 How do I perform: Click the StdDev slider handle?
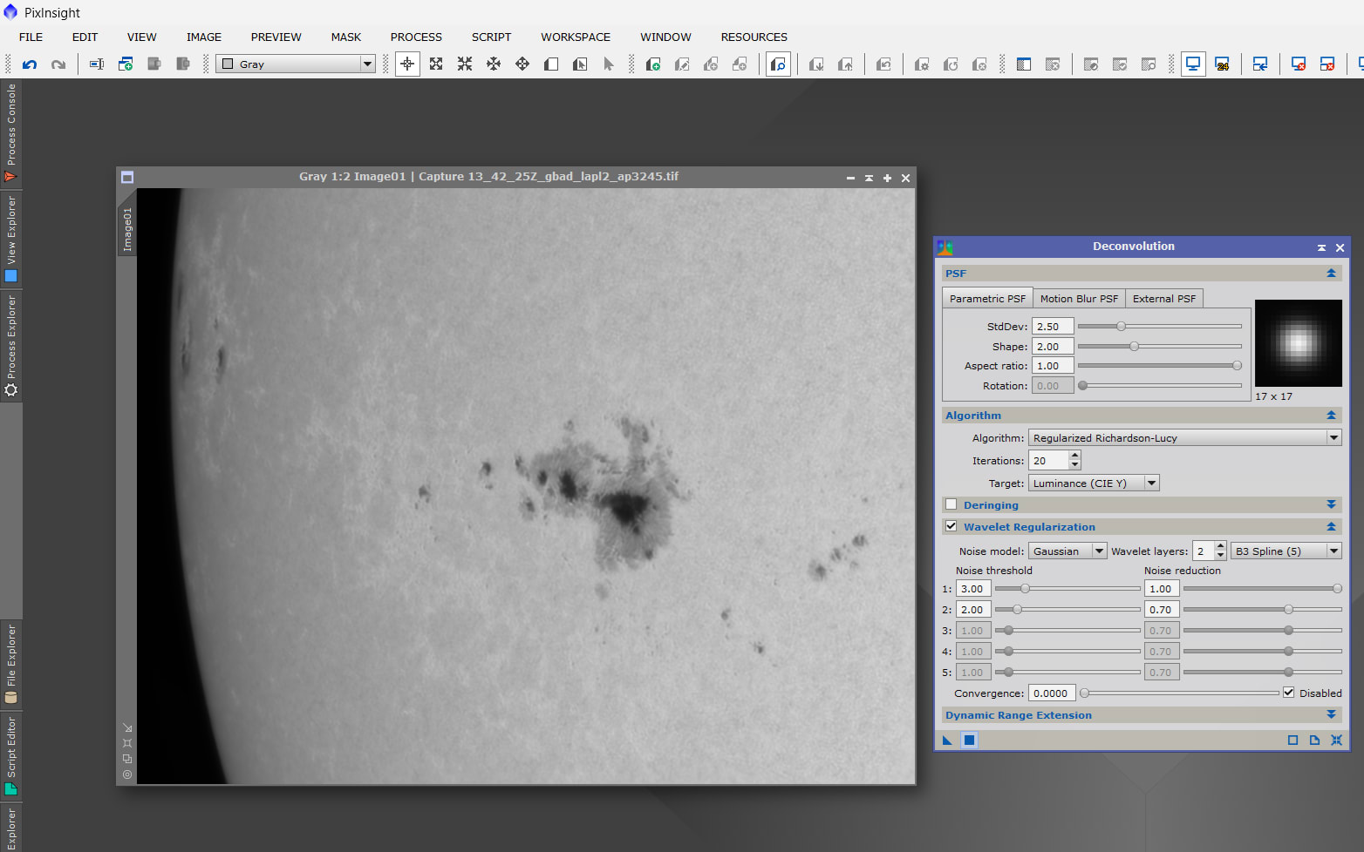1122,326
